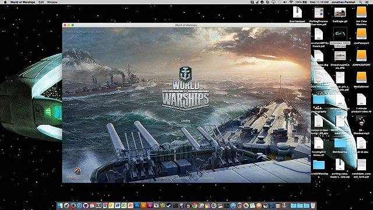Viewport: 373px width, 210px height.
Task: Open Spotlight search magnifier
Action: tap(361, 2)
